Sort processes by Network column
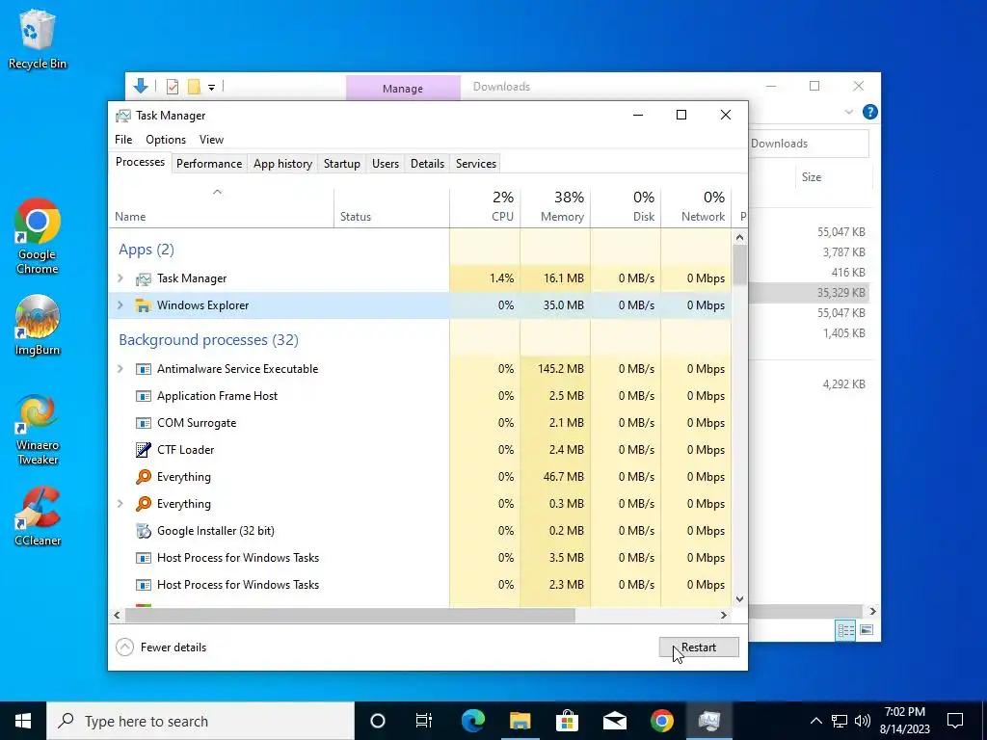Screen dimensions: 987x740 [x=697, y=208]
